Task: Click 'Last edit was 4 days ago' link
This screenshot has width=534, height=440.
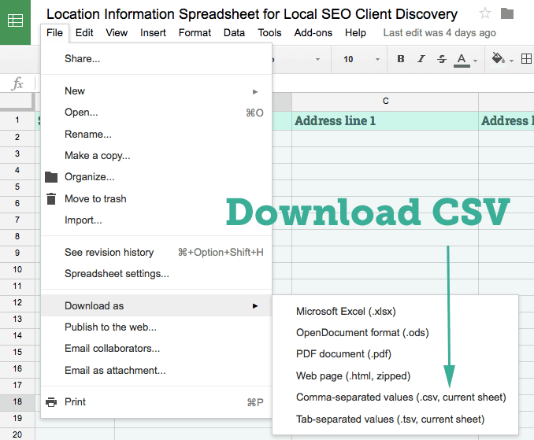Action: (x=439, y=33)
